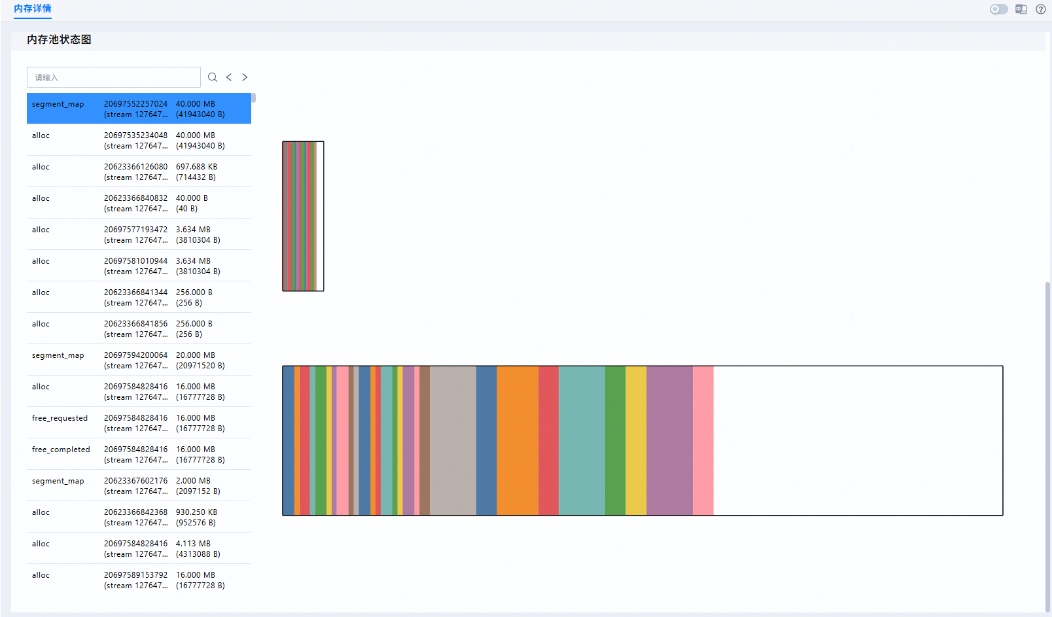This screenshot has width=1052, height=617.
Task: Go to previous search result arrow
Action: [x=229, y=77]
